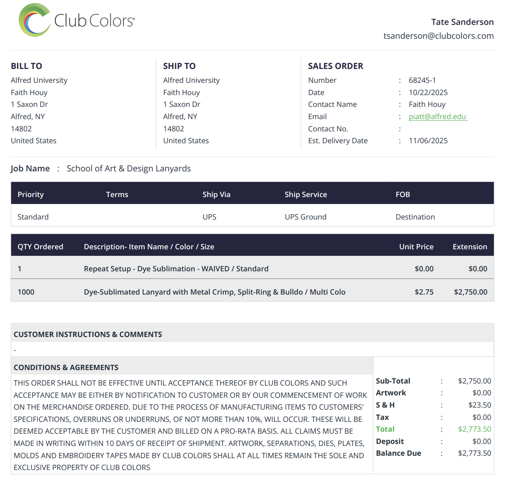Click the S & H amount $23.50
Screen dimensions: 505x479
[479, 405]
